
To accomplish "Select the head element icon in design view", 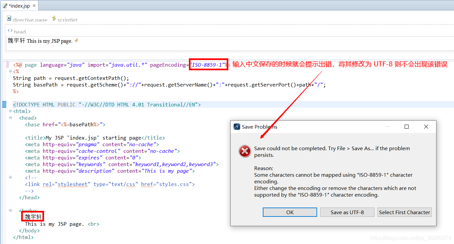I will coord(10,30).
